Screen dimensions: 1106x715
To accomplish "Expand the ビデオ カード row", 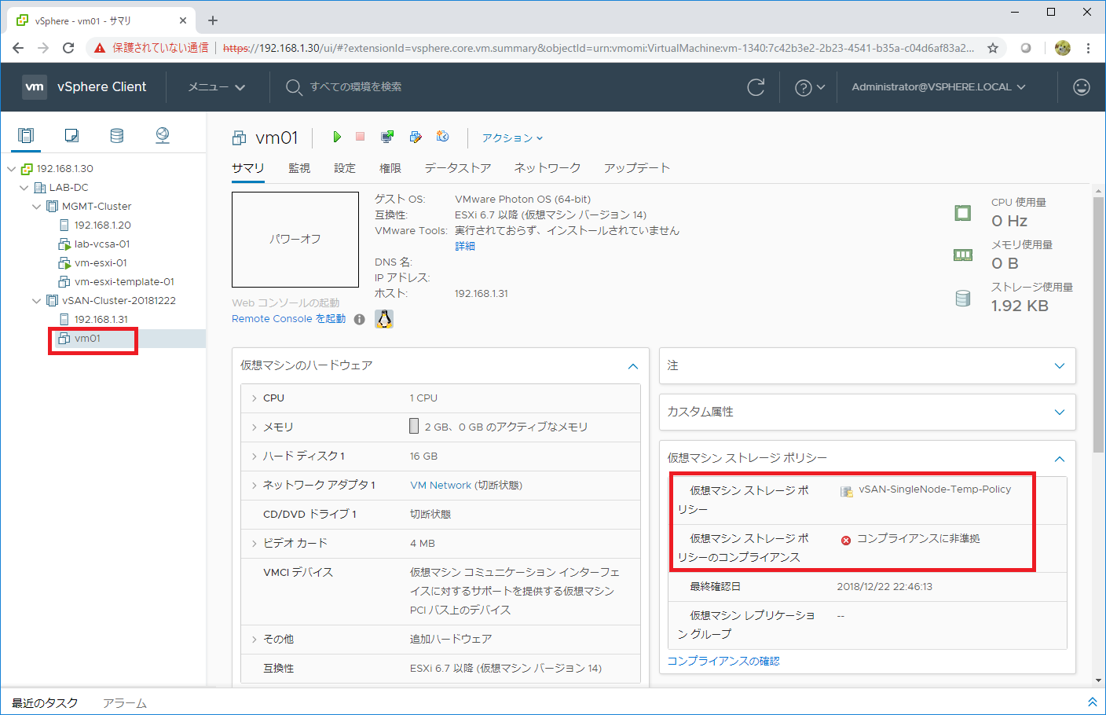I will (255, 544).
